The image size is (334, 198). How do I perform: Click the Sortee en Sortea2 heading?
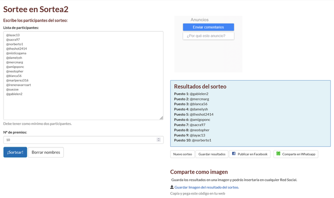36,9
